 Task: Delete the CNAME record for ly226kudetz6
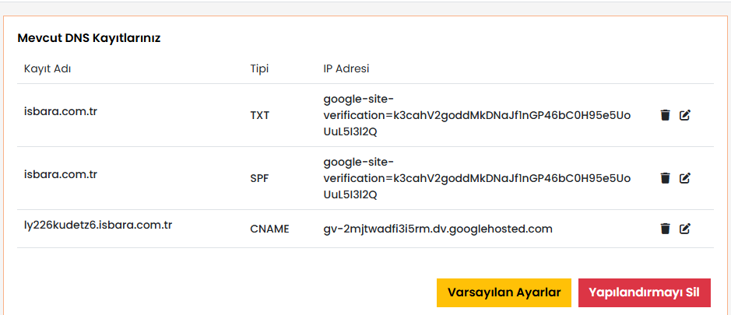coord(666,229)
